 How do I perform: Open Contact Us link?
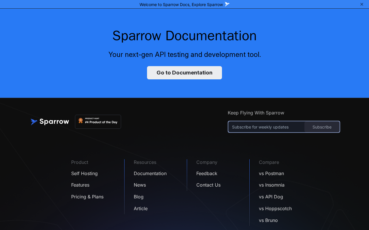coord(208,185)
